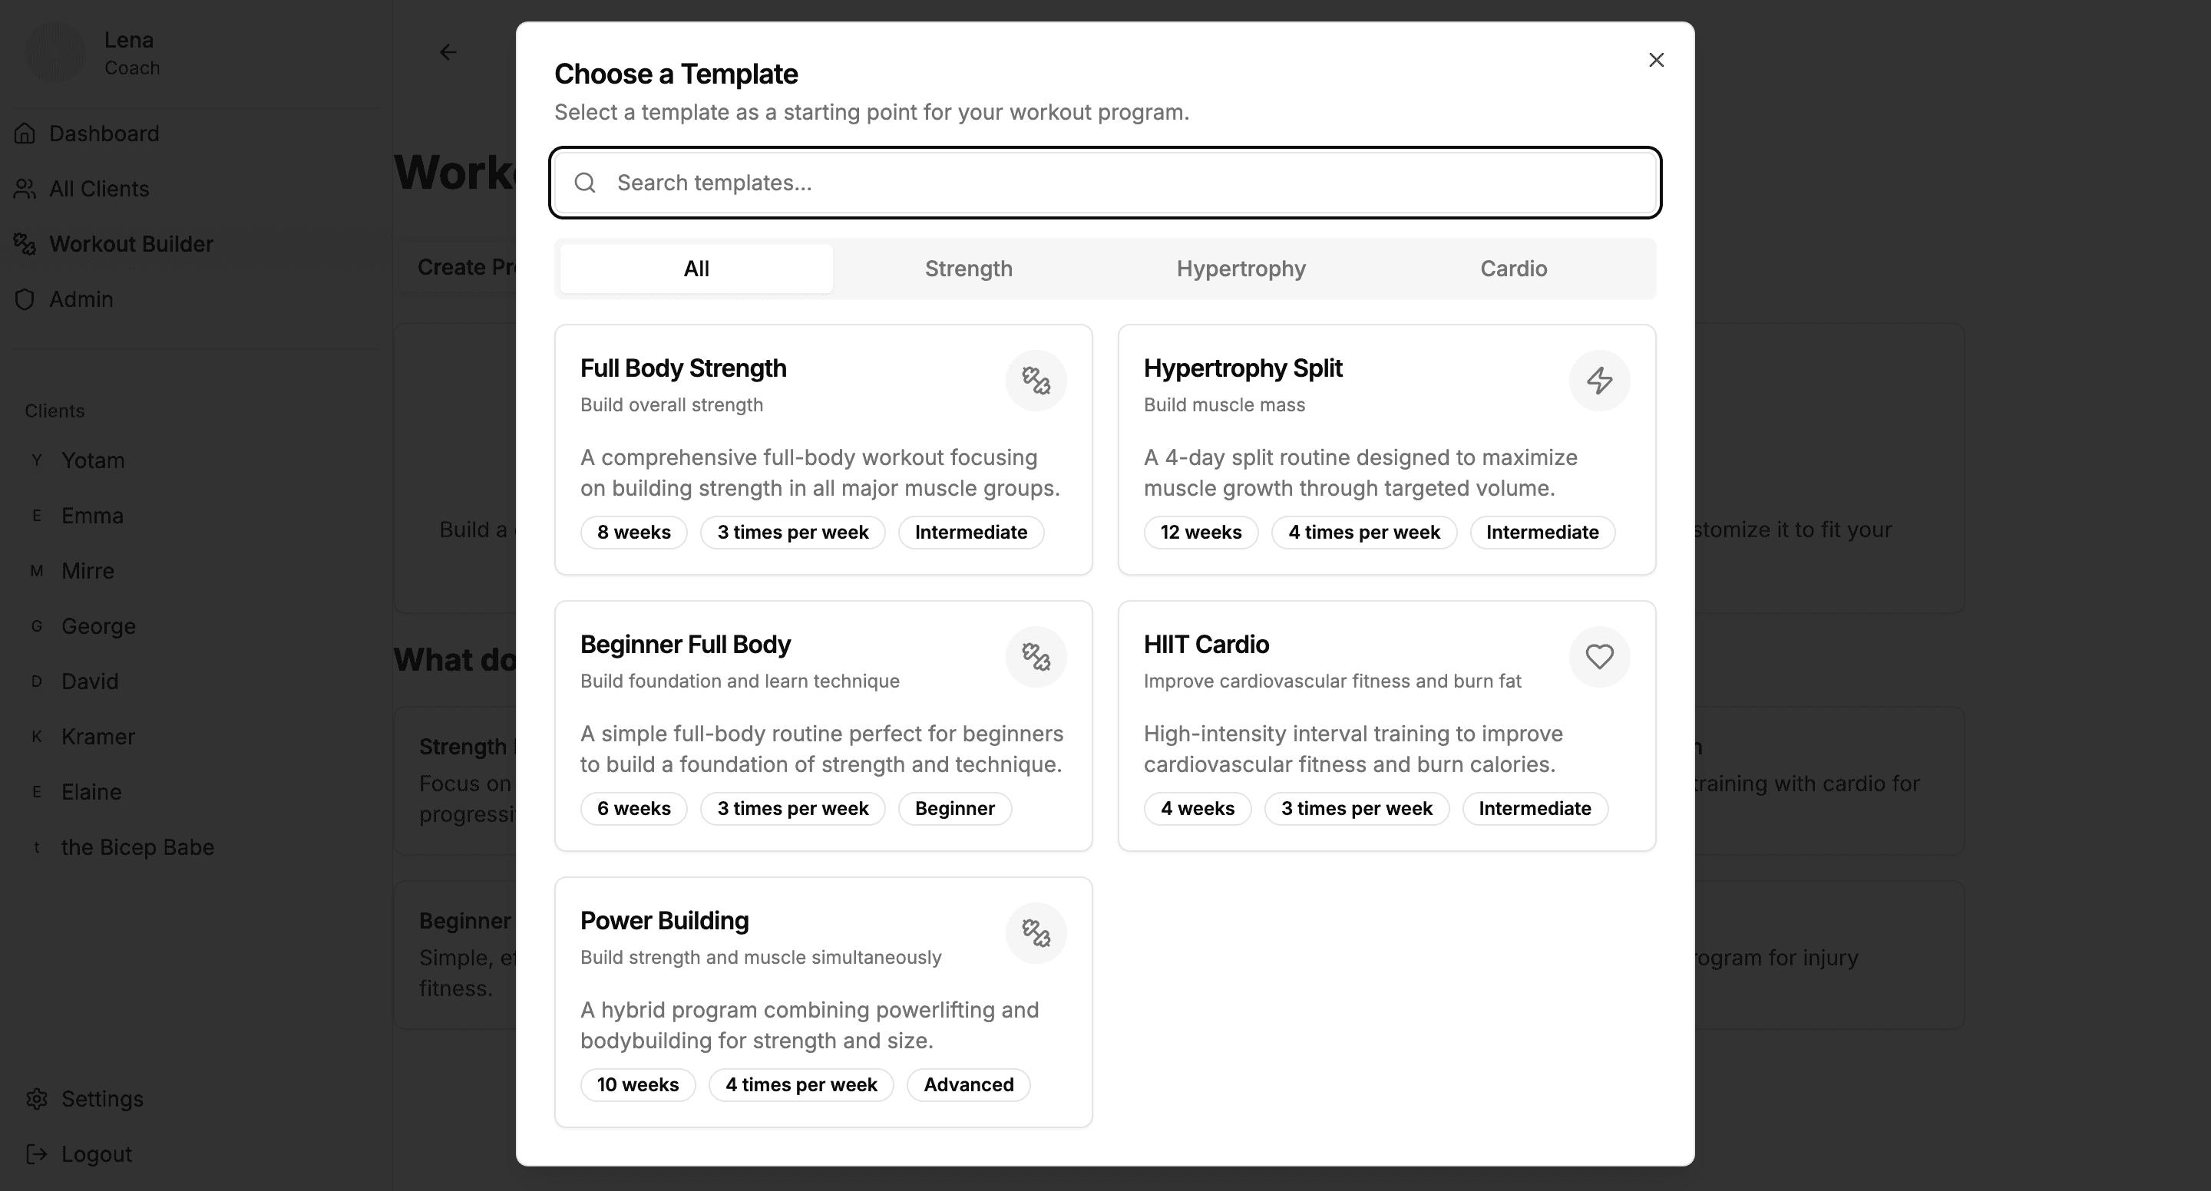This screenshot has height=1191, width=2211.
Task: Click the back arrow icon
Action: (x=448, y=52)
